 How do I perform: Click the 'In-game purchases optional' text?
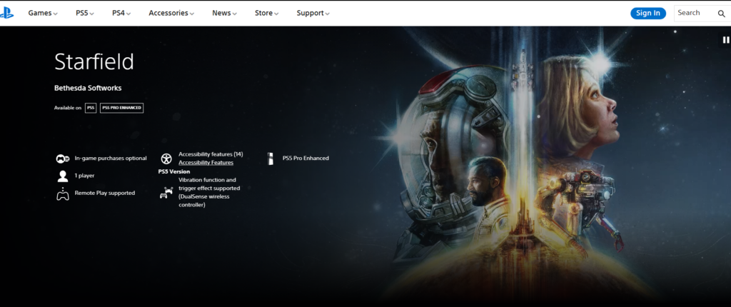[x=111, y=158]
